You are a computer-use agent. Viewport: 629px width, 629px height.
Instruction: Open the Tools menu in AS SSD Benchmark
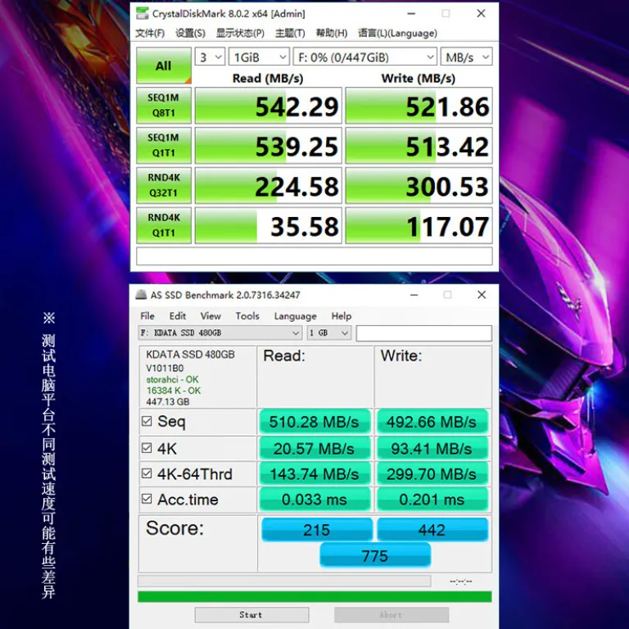tap(247, 316)
